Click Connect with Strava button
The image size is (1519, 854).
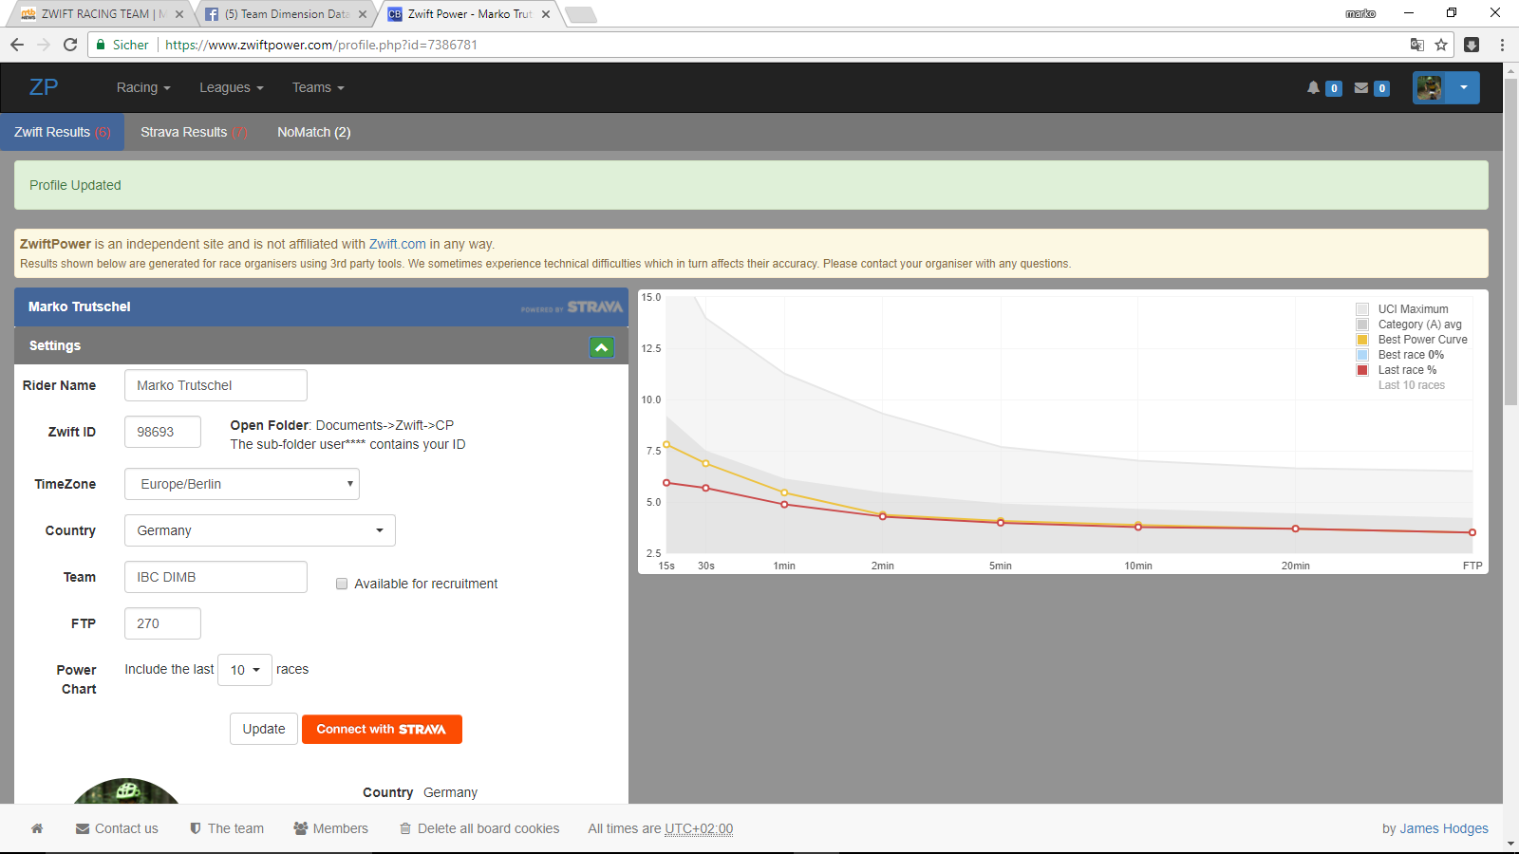382,729
